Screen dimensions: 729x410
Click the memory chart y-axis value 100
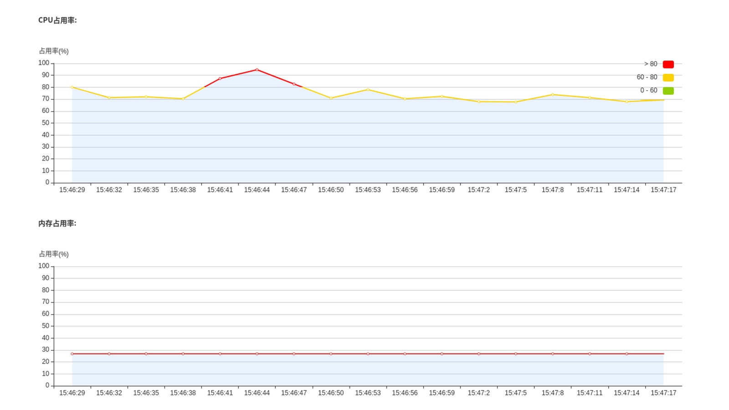click(44, 266)
